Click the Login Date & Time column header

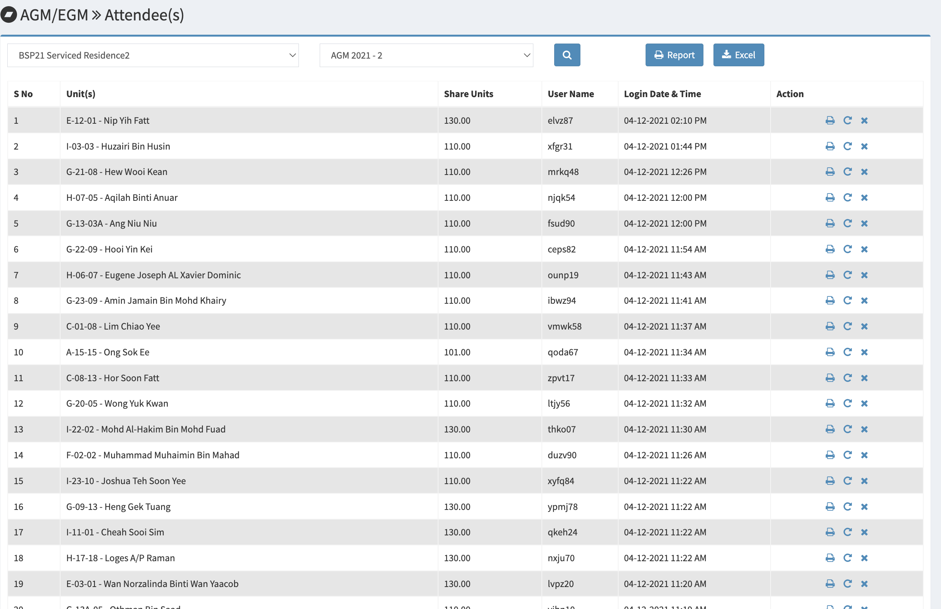(x=662, y=94)
